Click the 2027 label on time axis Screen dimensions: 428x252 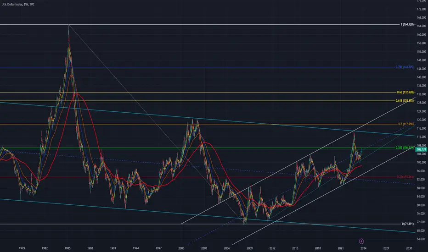coord(386,248)
